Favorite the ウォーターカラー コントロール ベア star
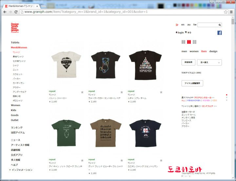Image resolution: width=236 pixels, height=181 pixels. click(122, 92)
